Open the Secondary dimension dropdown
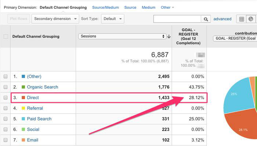The width and height of the screenshot is (257, 146). pyautogui.click(x=55, y=19)
